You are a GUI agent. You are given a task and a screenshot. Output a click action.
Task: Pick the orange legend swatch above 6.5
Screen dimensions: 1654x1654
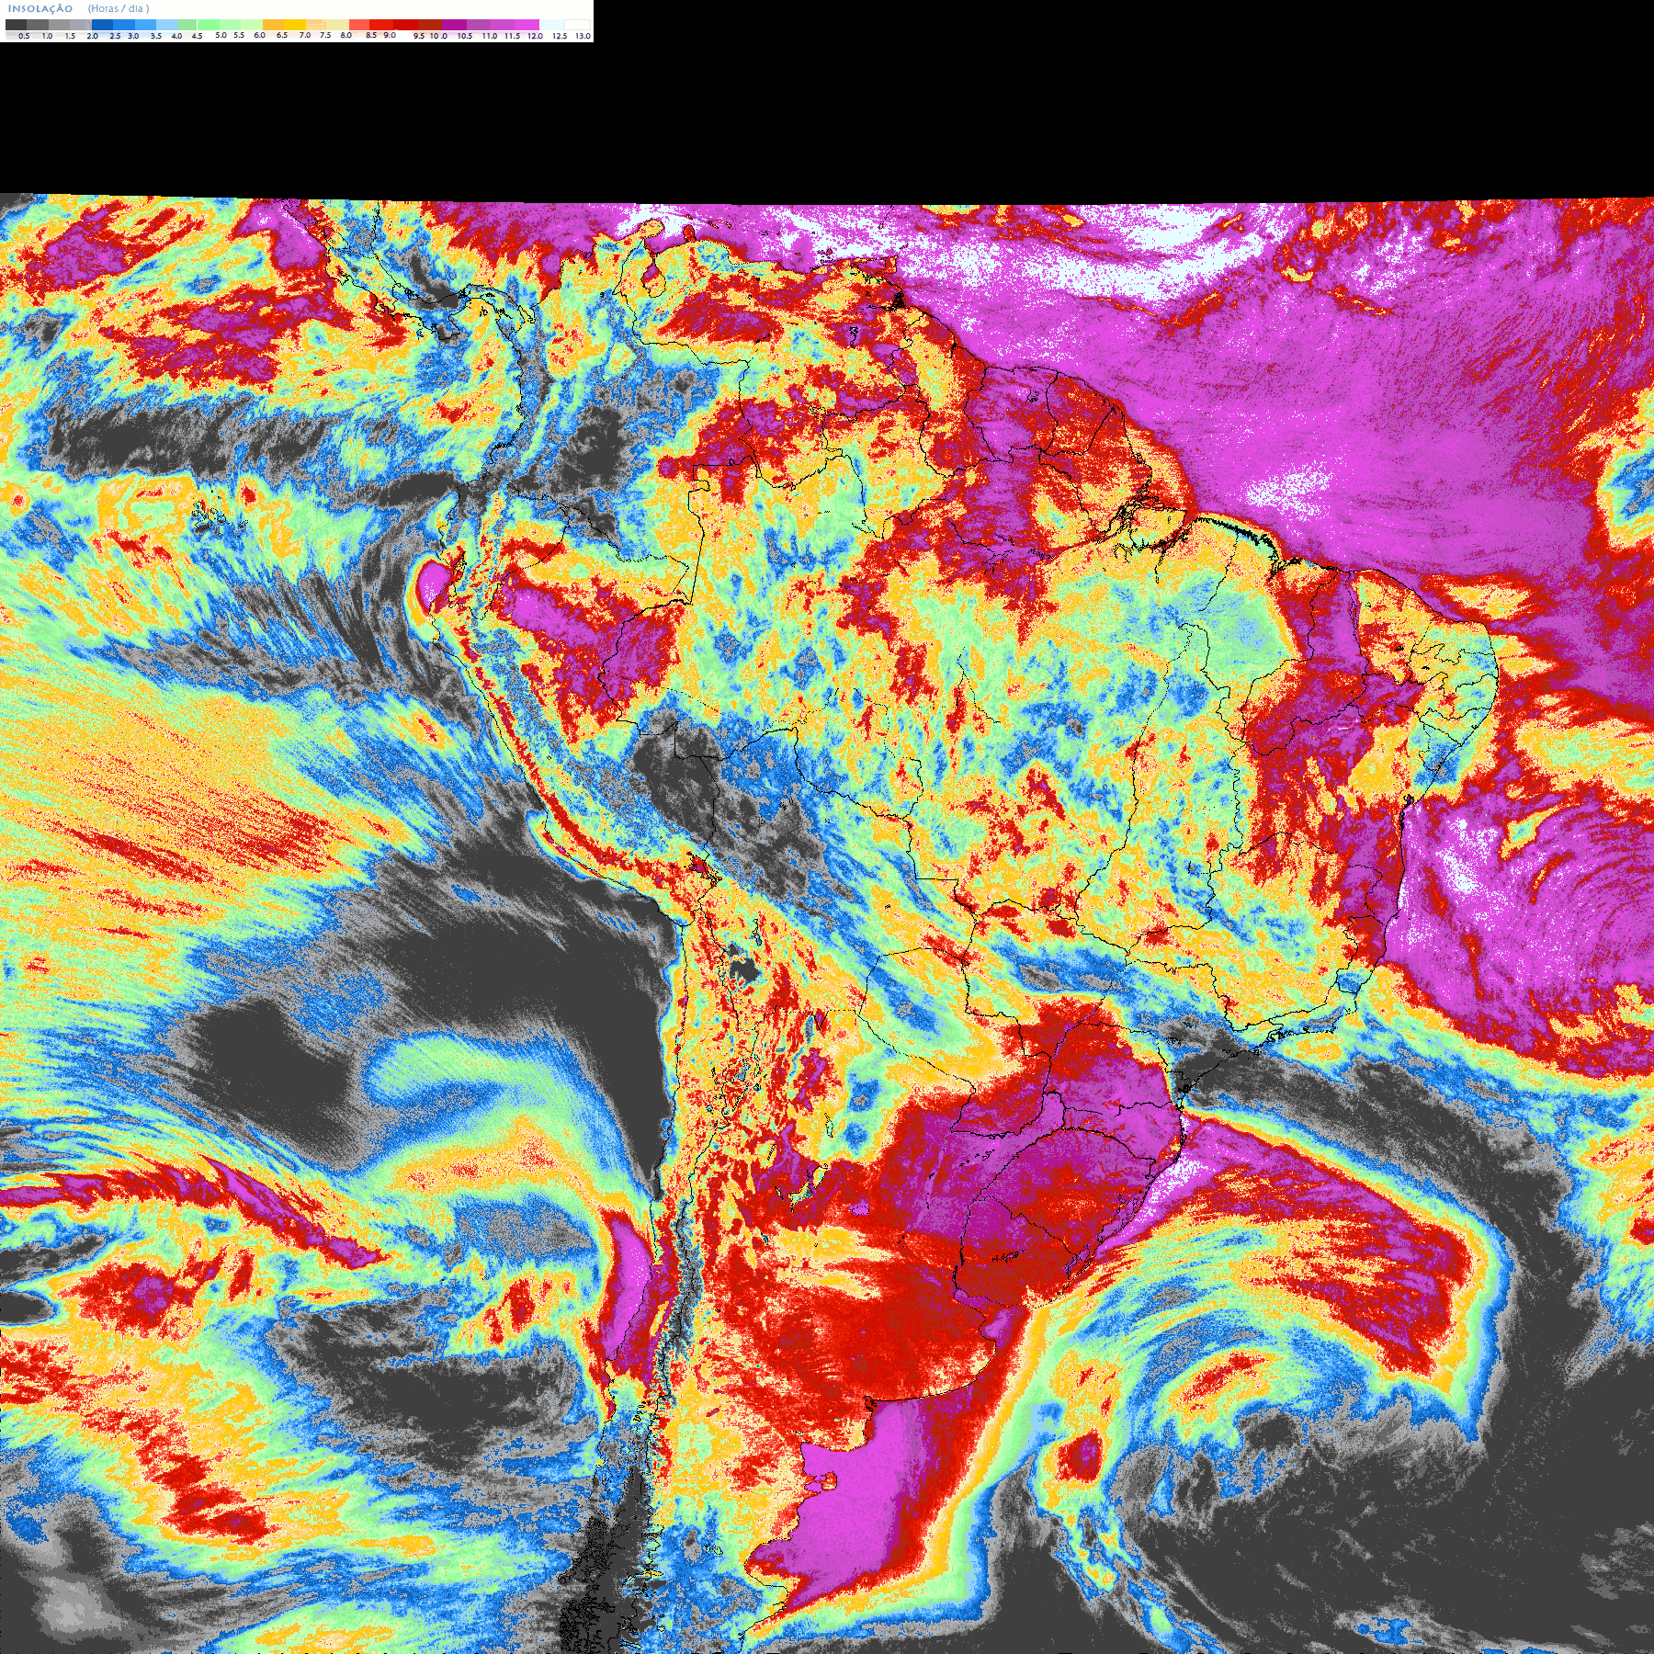(x=273, y=25)
